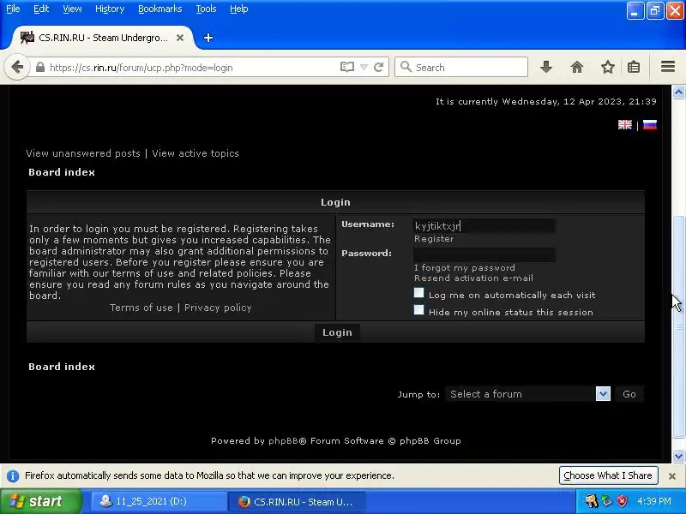The width and height of the screenshot is (686, 514).
Task: Read the Terms of use link
Action: [141, 308]
